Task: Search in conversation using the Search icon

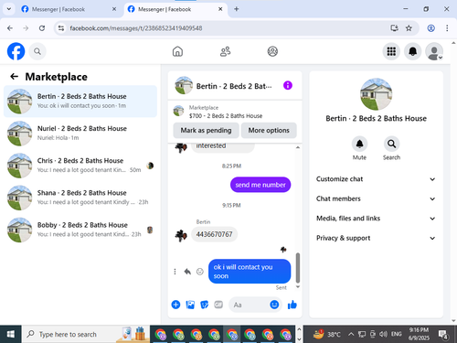Action: pyautogui.click(x=391, y=144)
